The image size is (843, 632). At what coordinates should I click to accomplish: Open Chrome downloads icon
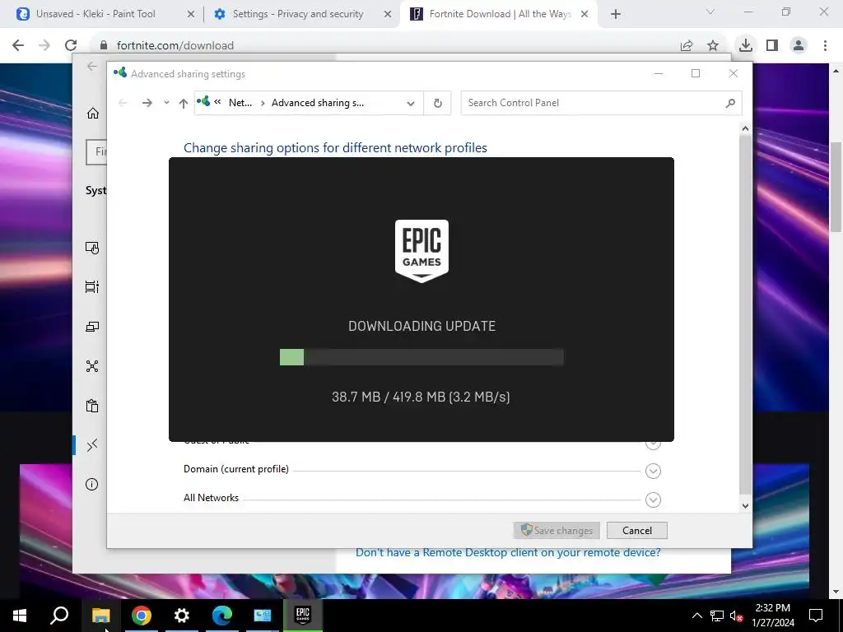coord(745,45)
